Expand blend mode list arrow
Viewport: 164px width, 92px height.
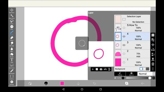pos(154,74)
